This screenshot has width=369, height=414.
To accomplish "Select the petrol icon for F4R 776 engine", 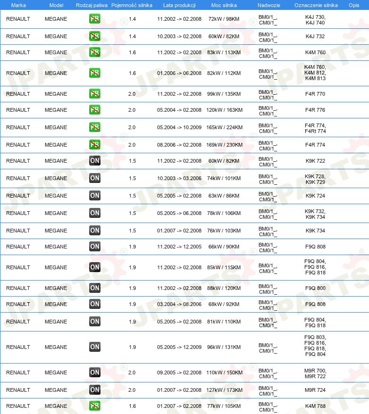I will [94, 110].
